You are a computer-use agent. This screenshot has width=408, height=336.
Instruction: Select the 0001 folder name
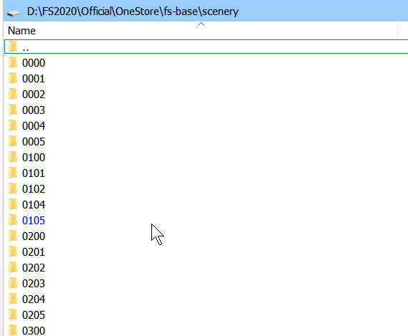(34, 79)
